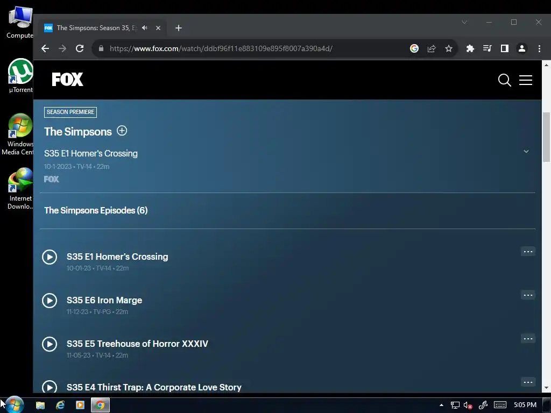The width and height of the screenshot is (551, 413).
Task: Open Chrome three-dot menu
Action: coord(539,48)
